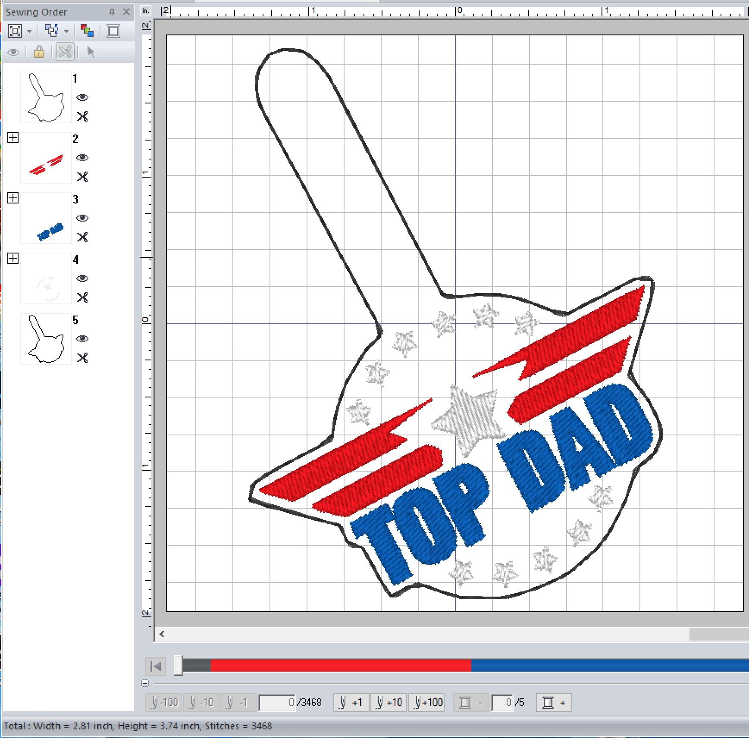Click the current color number field
Image resolution: width=749 pixels, height=738 pixels.
pyautogui.click(x=502, y=703)
